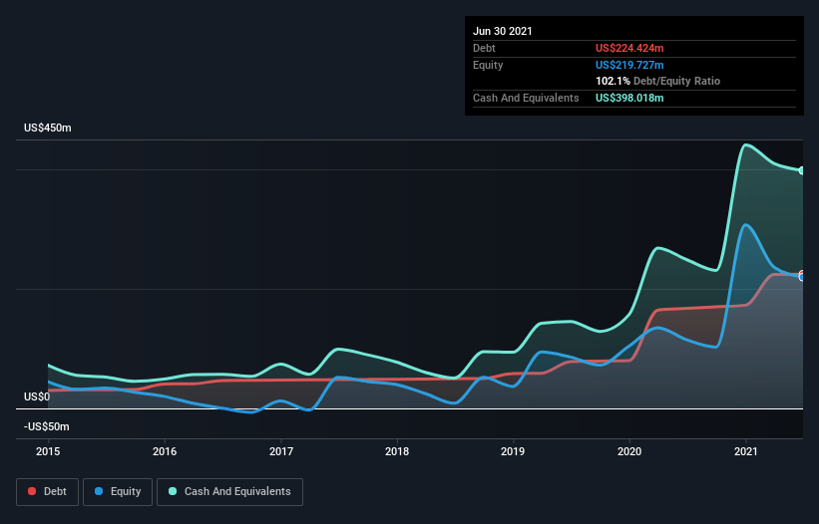
Task: Click the US$0 y-axis label
Action: pyautogui.click(x=37, y=397)
